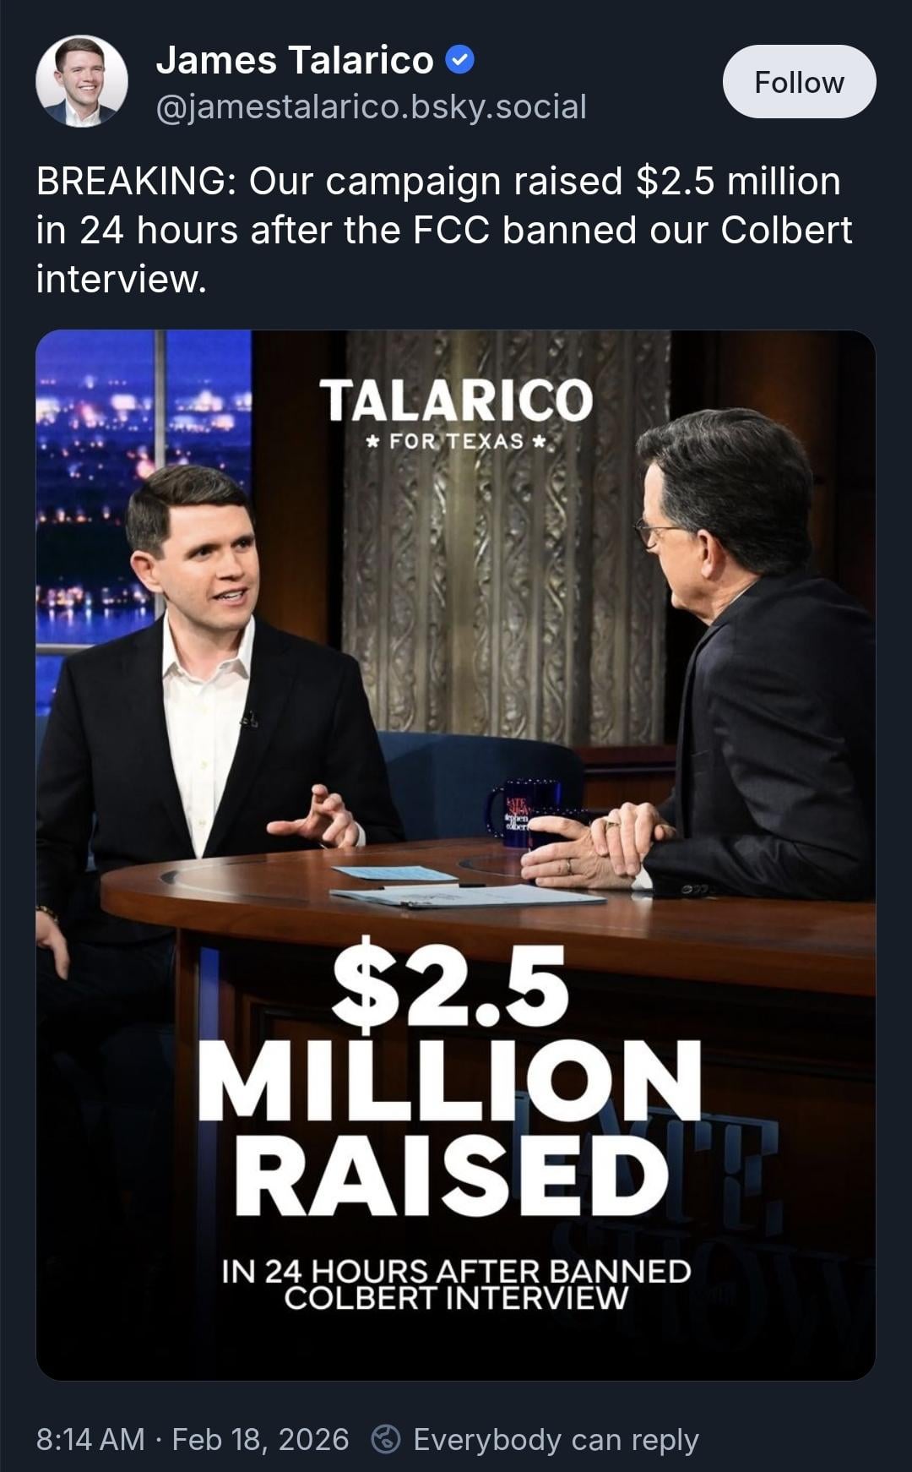Open the James Talarico display name
The height and width of the screenshot is (1472, 912).
coord(295,60)
